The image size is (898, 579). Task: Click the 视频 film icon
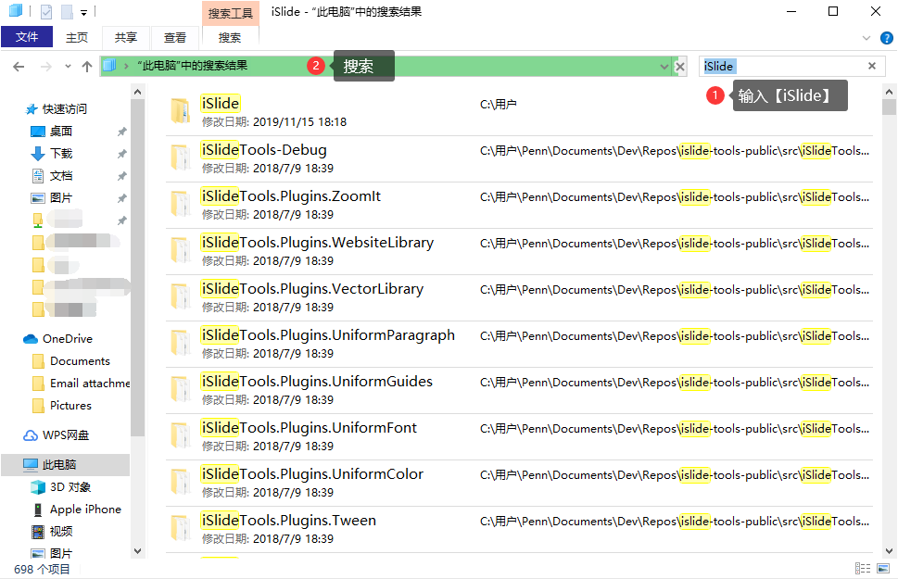point(38,532)
